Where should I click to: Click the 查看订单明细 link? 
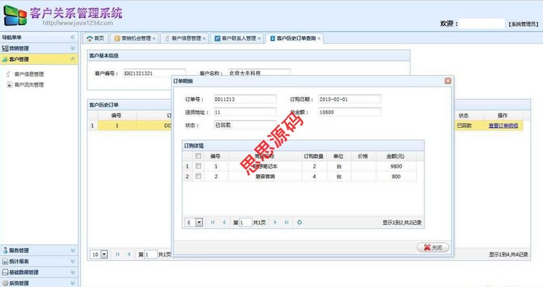point(503,126)
